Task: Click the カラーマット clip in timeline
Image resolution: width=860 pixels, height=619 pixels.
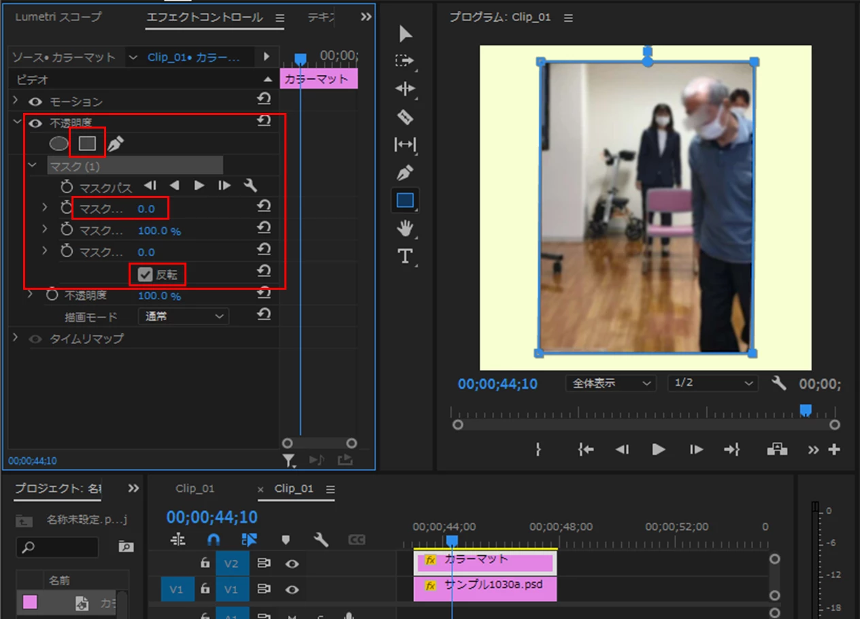Action: [x=486, y=563]
